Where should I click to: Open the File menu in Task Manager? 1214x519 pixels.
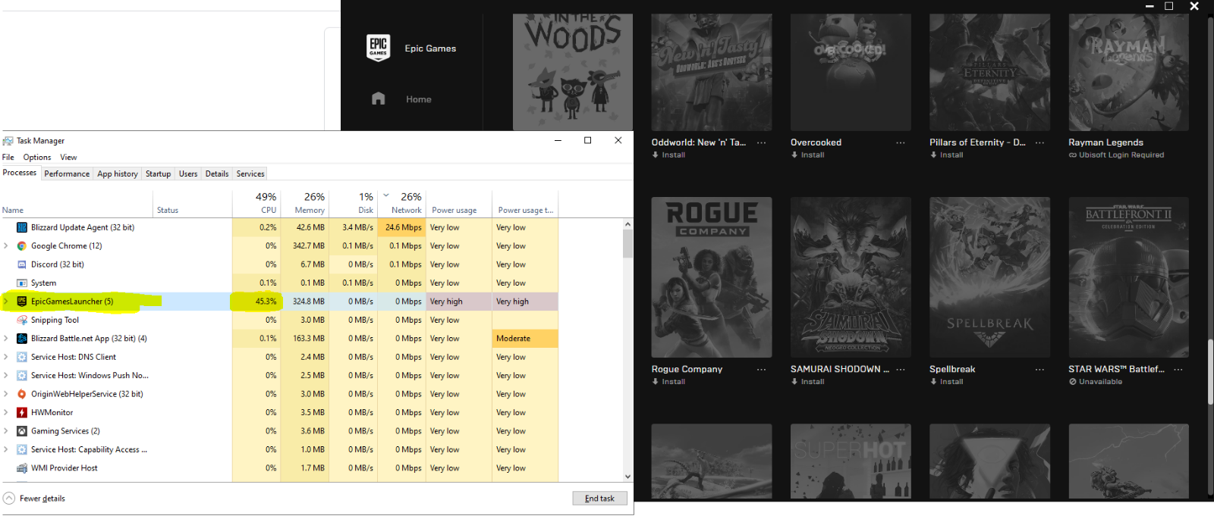(8, 158)
